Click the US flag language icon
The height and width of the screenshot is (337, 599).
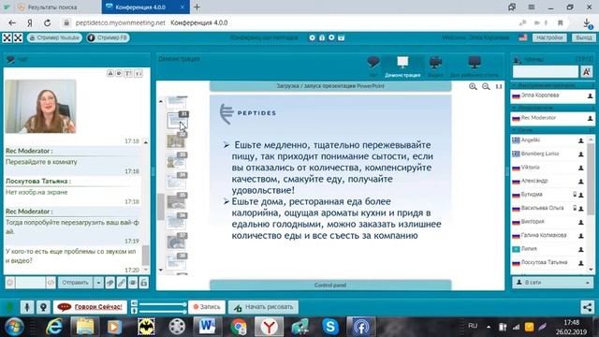tap(522, 37)
